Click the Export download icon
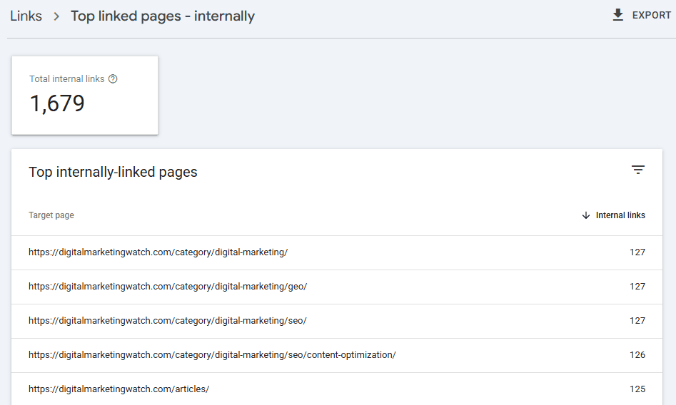The height and width of the screenshot is (405, 676). coord(617,15)
